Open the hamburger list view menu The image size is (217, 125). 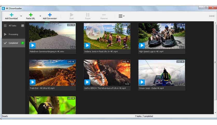pyautogui.click(x=121, y=16)
